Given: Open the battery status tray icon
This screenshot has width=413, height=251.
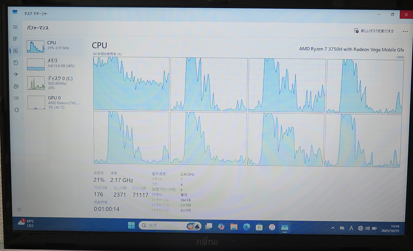Looking at the screenshot, I should pos(374,228).
